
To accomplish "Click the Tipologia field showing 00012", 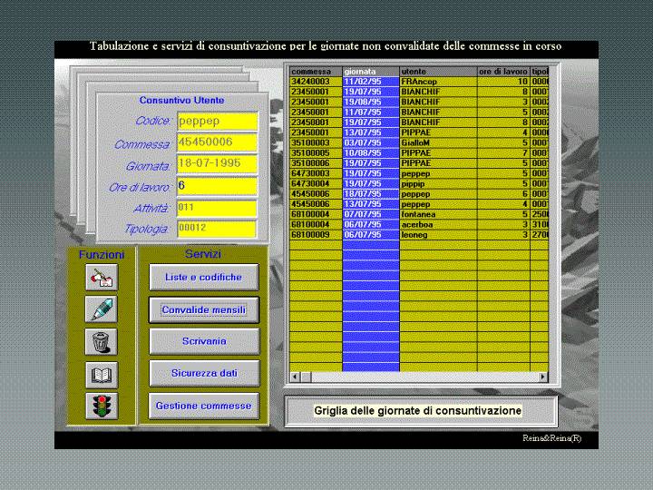I will 217,229.
